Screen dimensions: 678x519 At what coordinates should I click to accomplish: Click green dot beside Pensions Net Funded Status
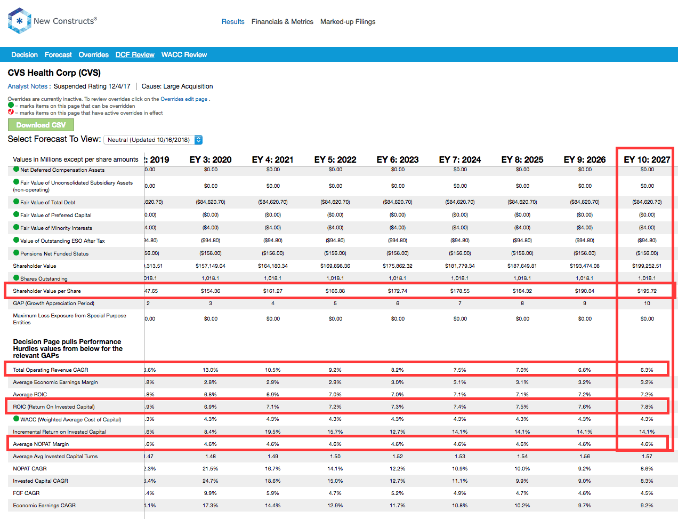[16, 253]
